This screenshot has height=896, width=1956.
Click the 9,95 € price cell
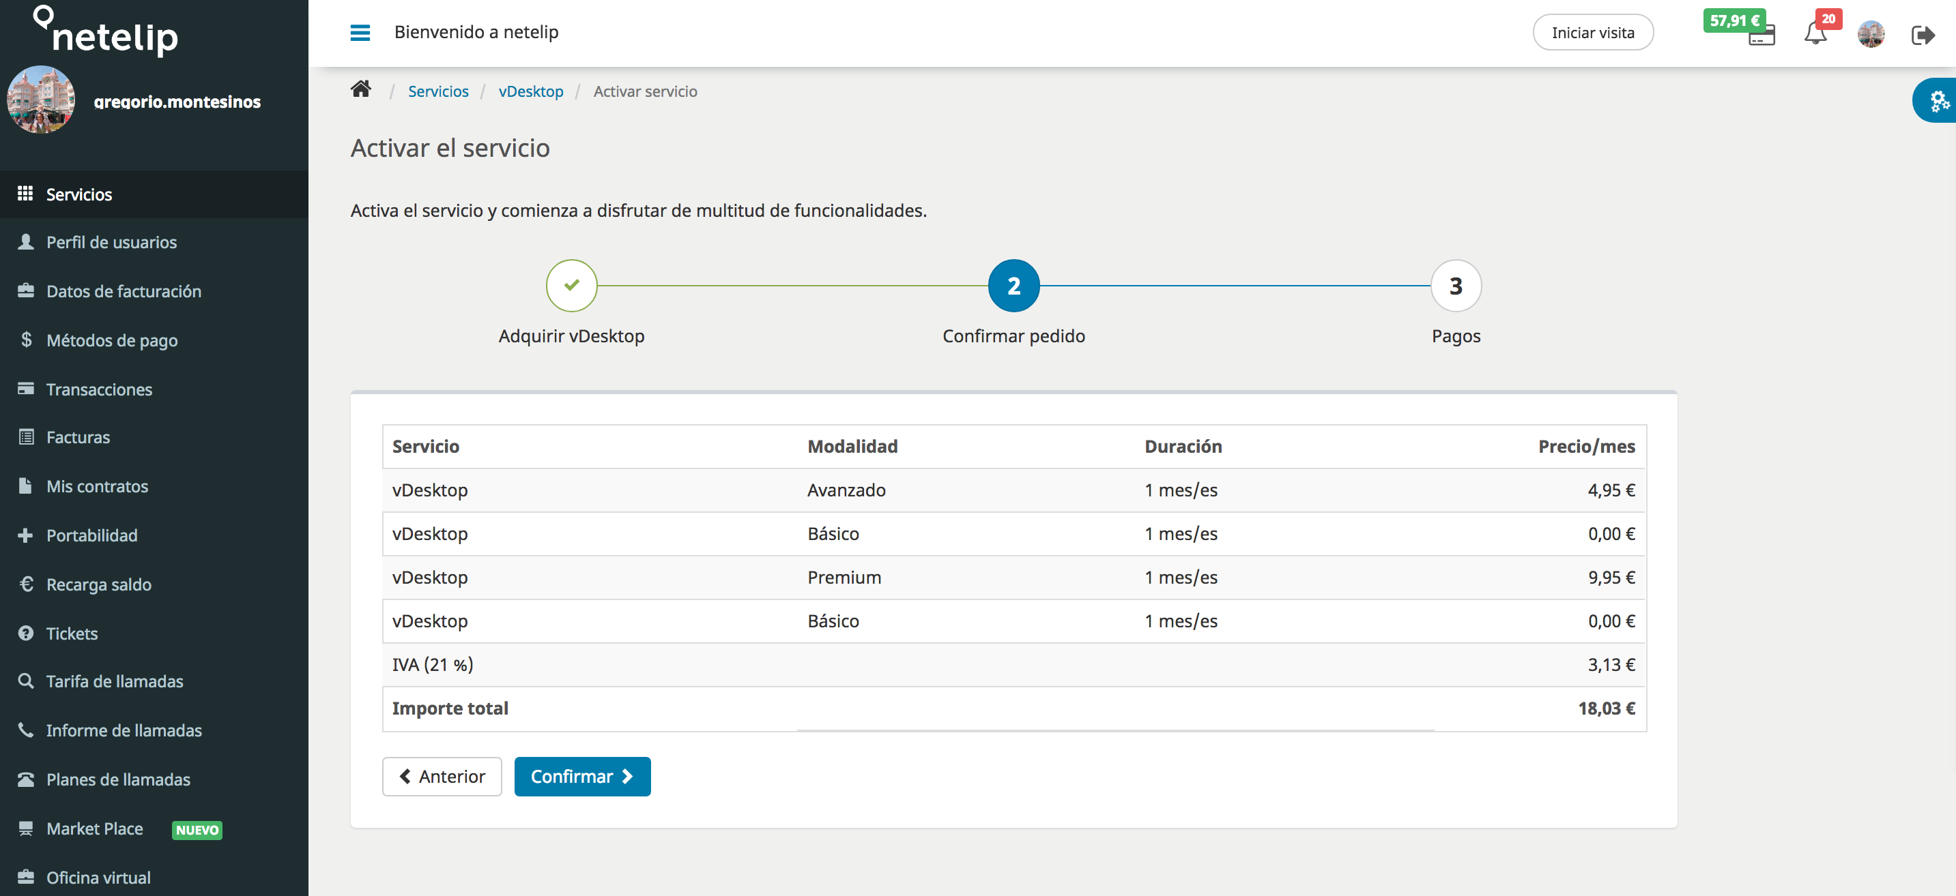coord(1611,578)
